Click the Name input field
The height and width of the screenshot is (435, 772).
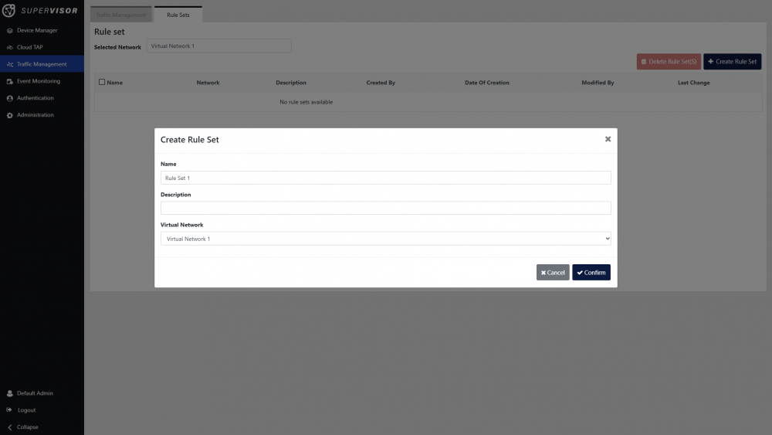point(385,178)
